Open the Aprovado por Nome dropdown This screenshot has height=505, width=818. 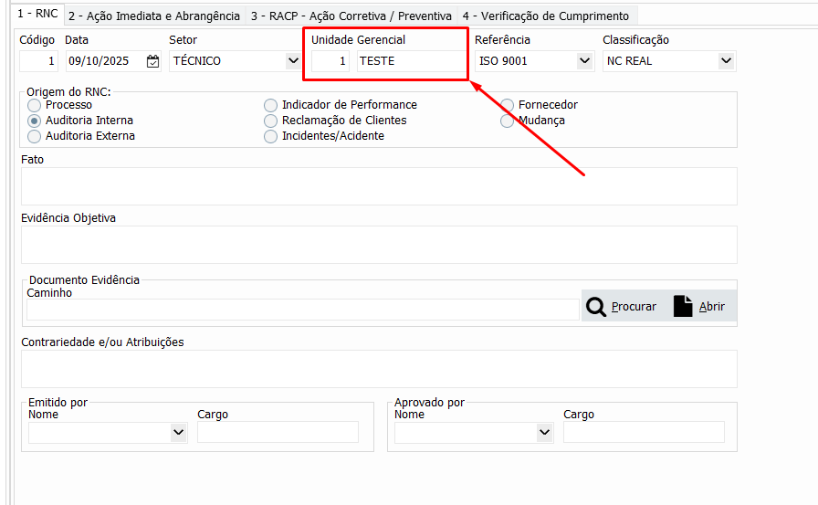(x=544, y=432)
